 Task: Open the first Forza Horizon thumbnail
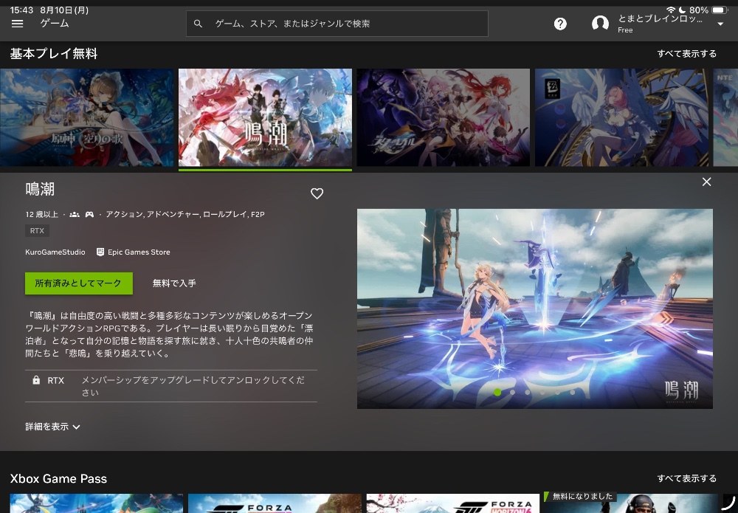pos(275,503)
